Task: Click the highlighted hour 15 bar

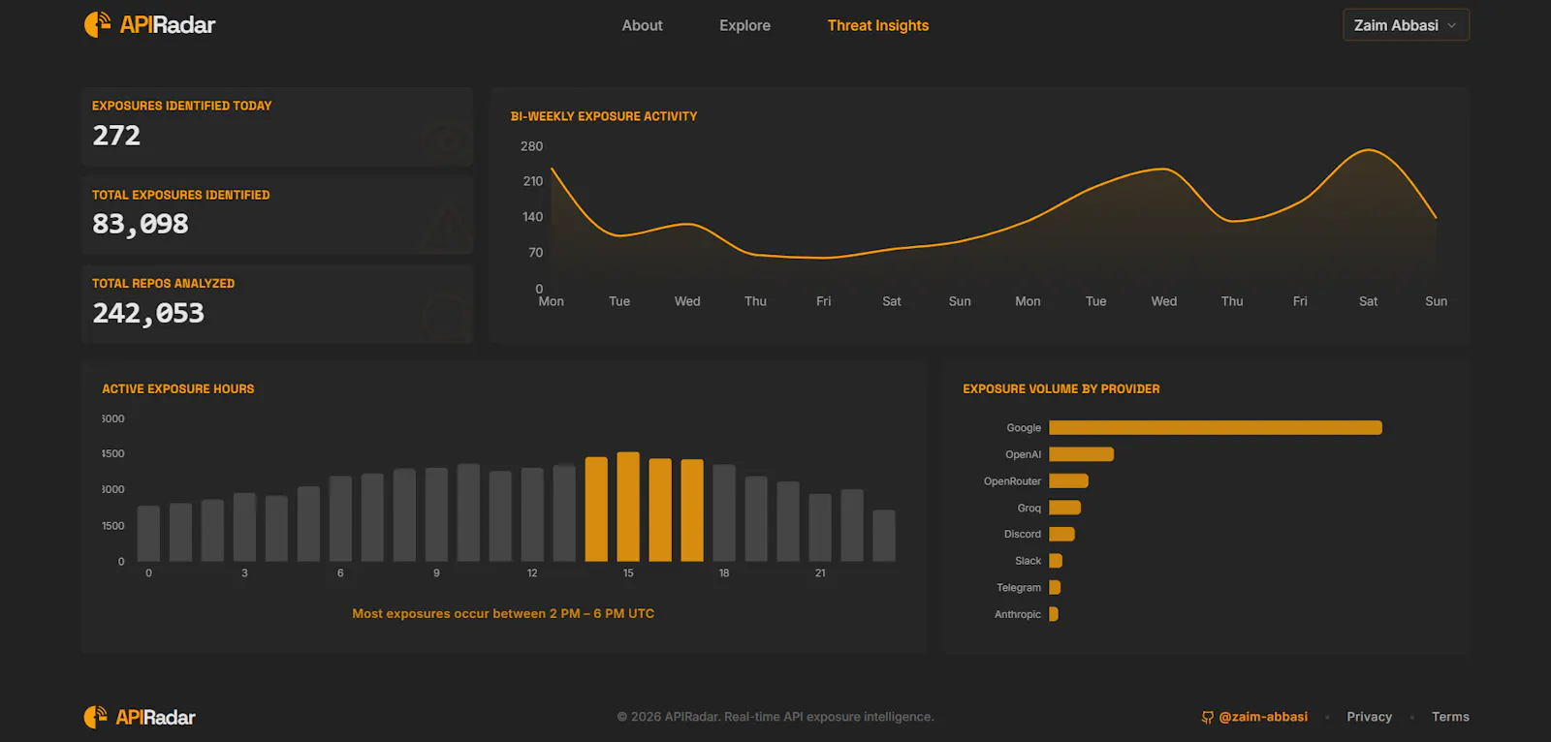Action: point(628,507)
